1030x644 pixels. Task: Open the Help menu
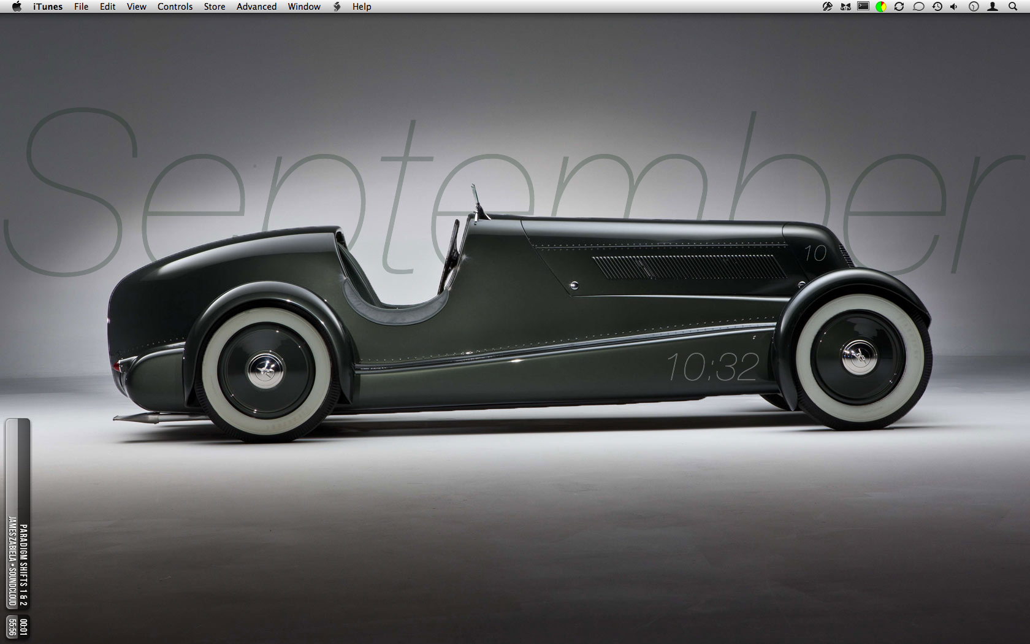tap(362, 7)
